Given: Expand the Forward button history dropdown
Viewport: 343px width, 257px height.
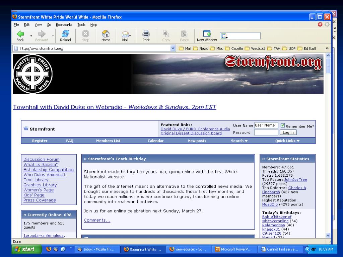Looking at the screenshot, I should coord(53,35).
